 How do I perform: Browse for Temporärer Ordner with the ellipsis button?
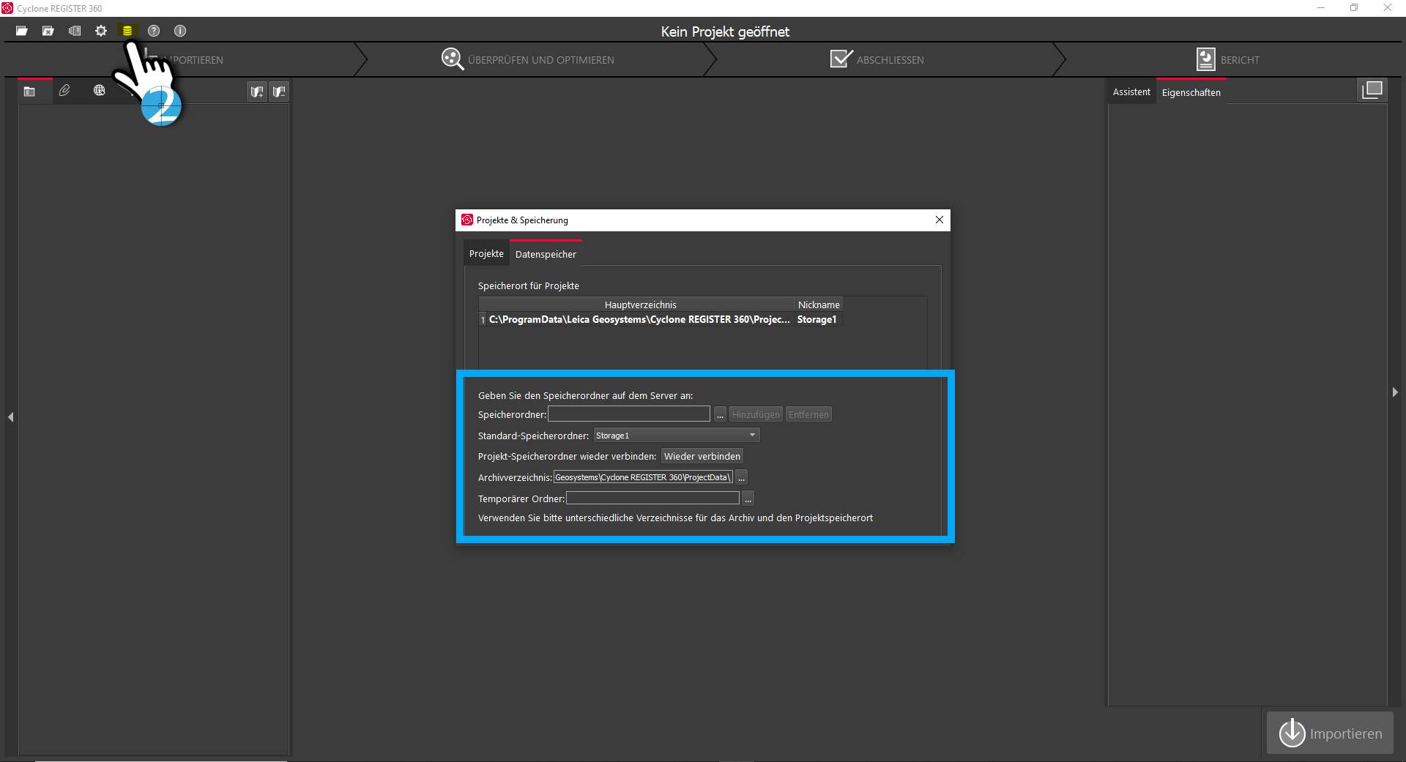pyautogui.click(x=748, y=498)
